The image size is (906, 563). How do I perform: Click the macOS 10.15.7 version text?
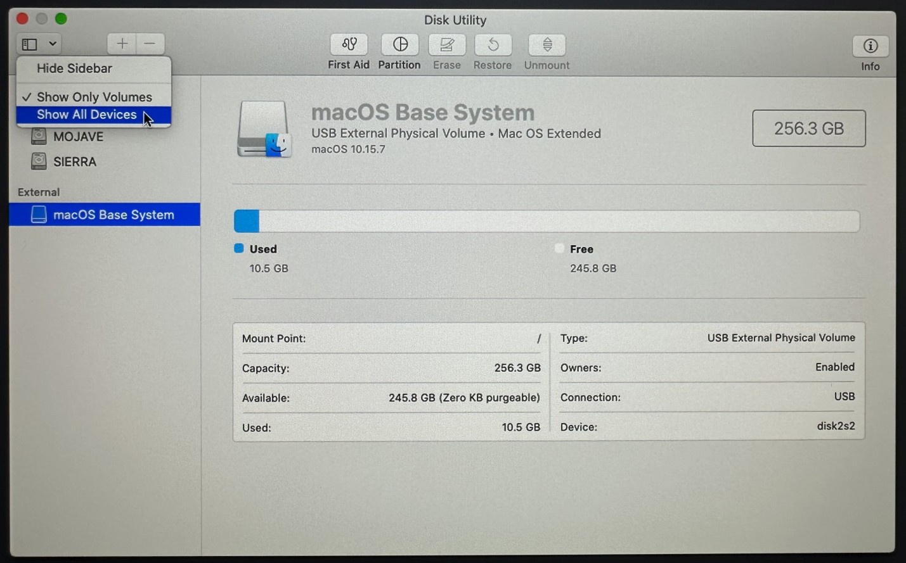pos(348,149)
